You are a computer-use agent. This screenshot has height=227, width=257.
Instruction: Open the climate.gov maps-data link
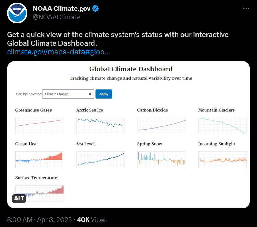tap(58, 52)
